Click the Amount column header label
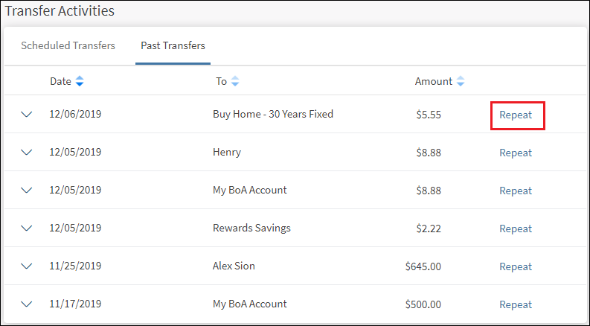This screenshot has height=326, width=590. [x=433, y=82]
